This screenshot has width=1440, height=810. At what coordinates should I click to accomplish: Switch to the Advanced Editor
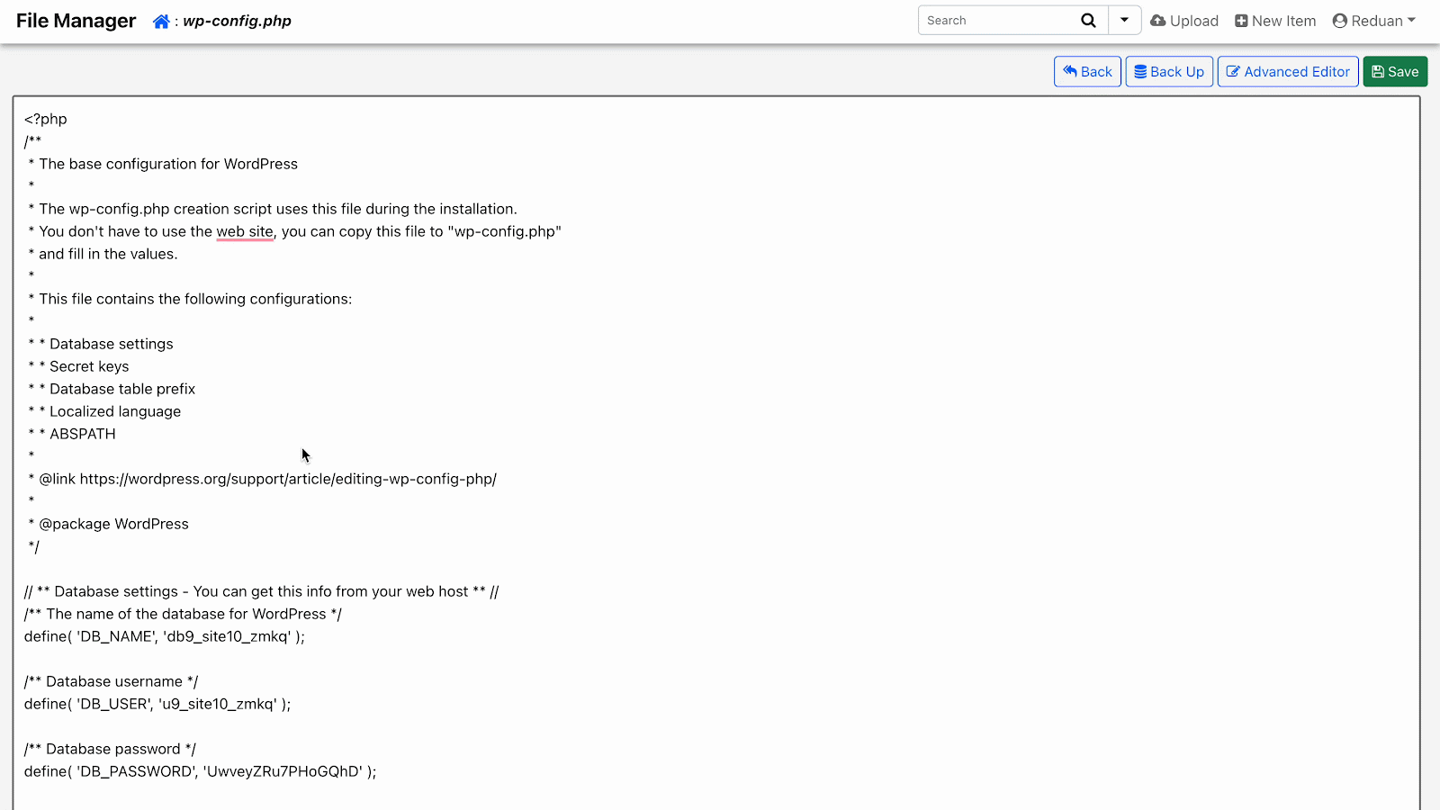point(1288,71)
